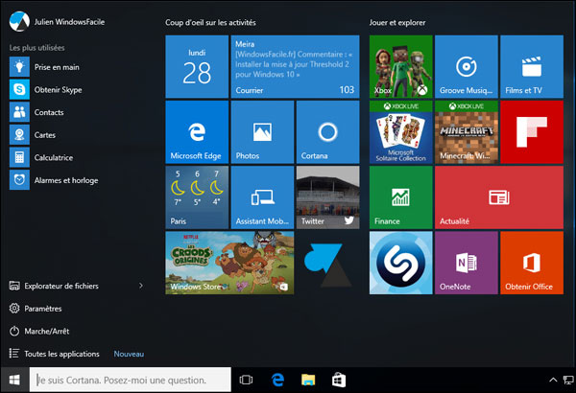Viewport: 576px width, 393px height.
Task: Open Task View on the taskbar
Action: point(246,381)
